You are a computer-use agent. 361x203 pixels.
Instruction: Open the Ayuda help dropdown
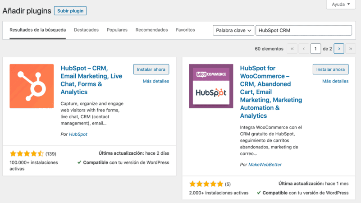(x=341, y=5)
